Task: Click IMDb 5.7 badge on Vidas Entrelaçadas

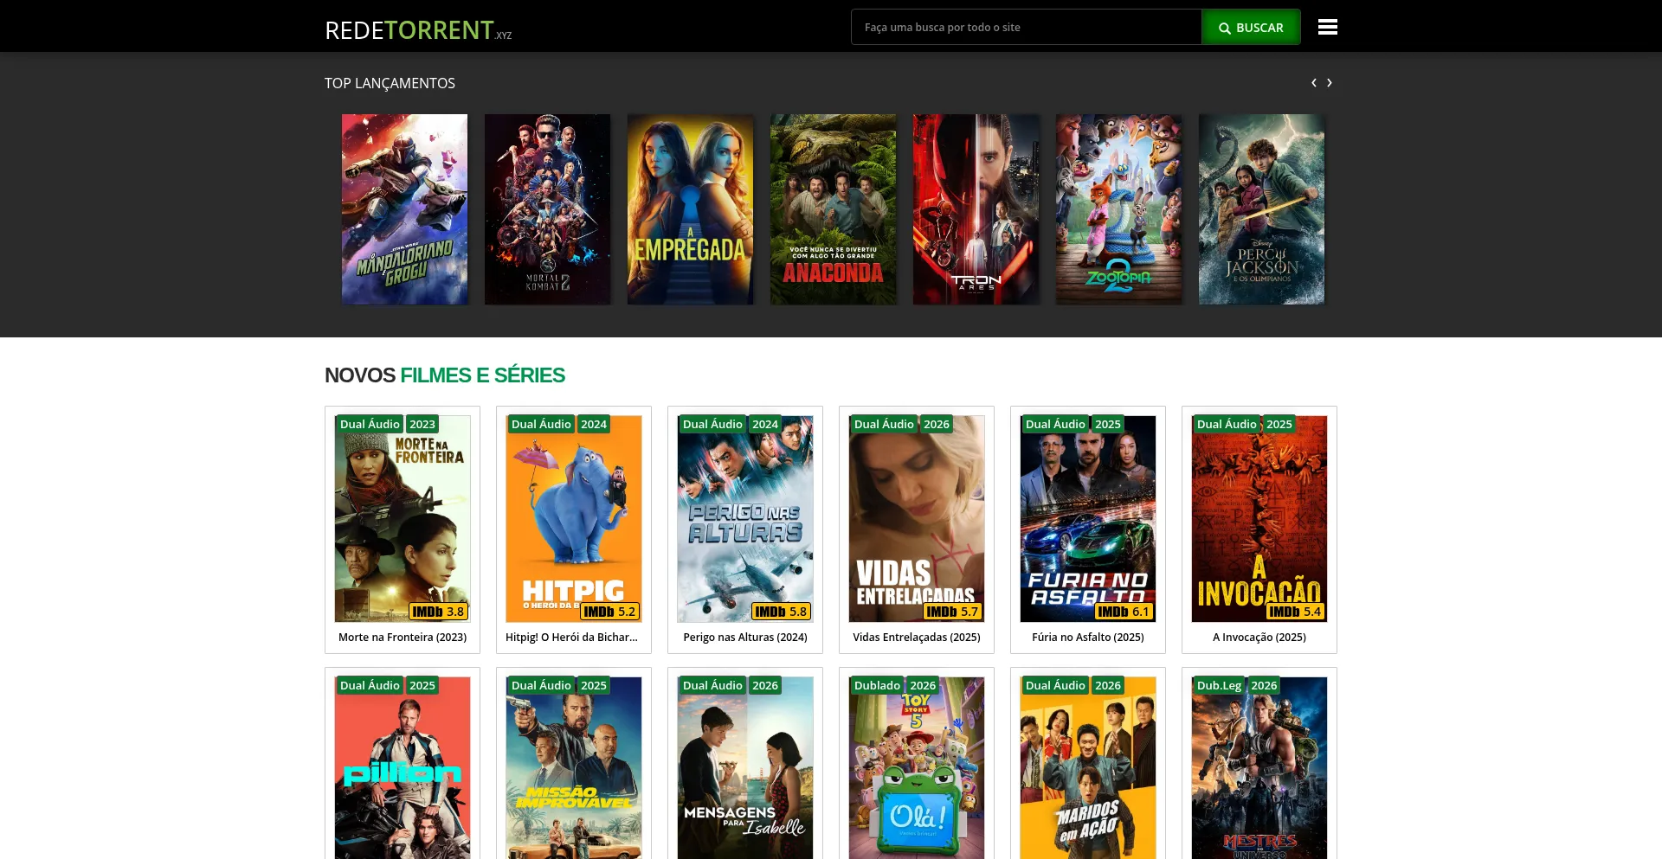Action: (x=952, y=612)
